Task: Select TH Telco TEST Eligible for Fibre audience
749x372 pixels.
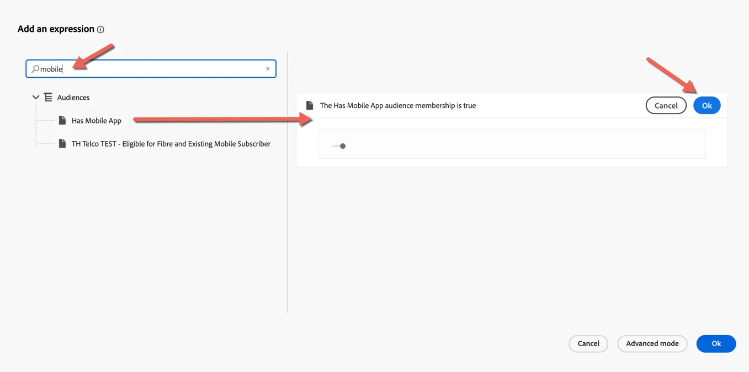Action: click(171, 144)
